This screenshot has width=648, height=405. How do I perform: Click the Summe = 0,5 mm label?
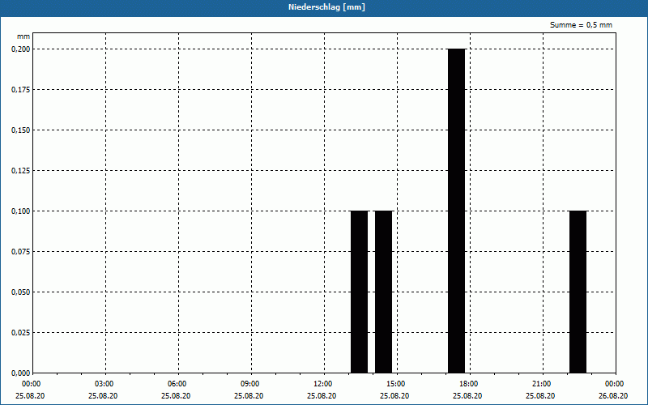coord(581,25)
